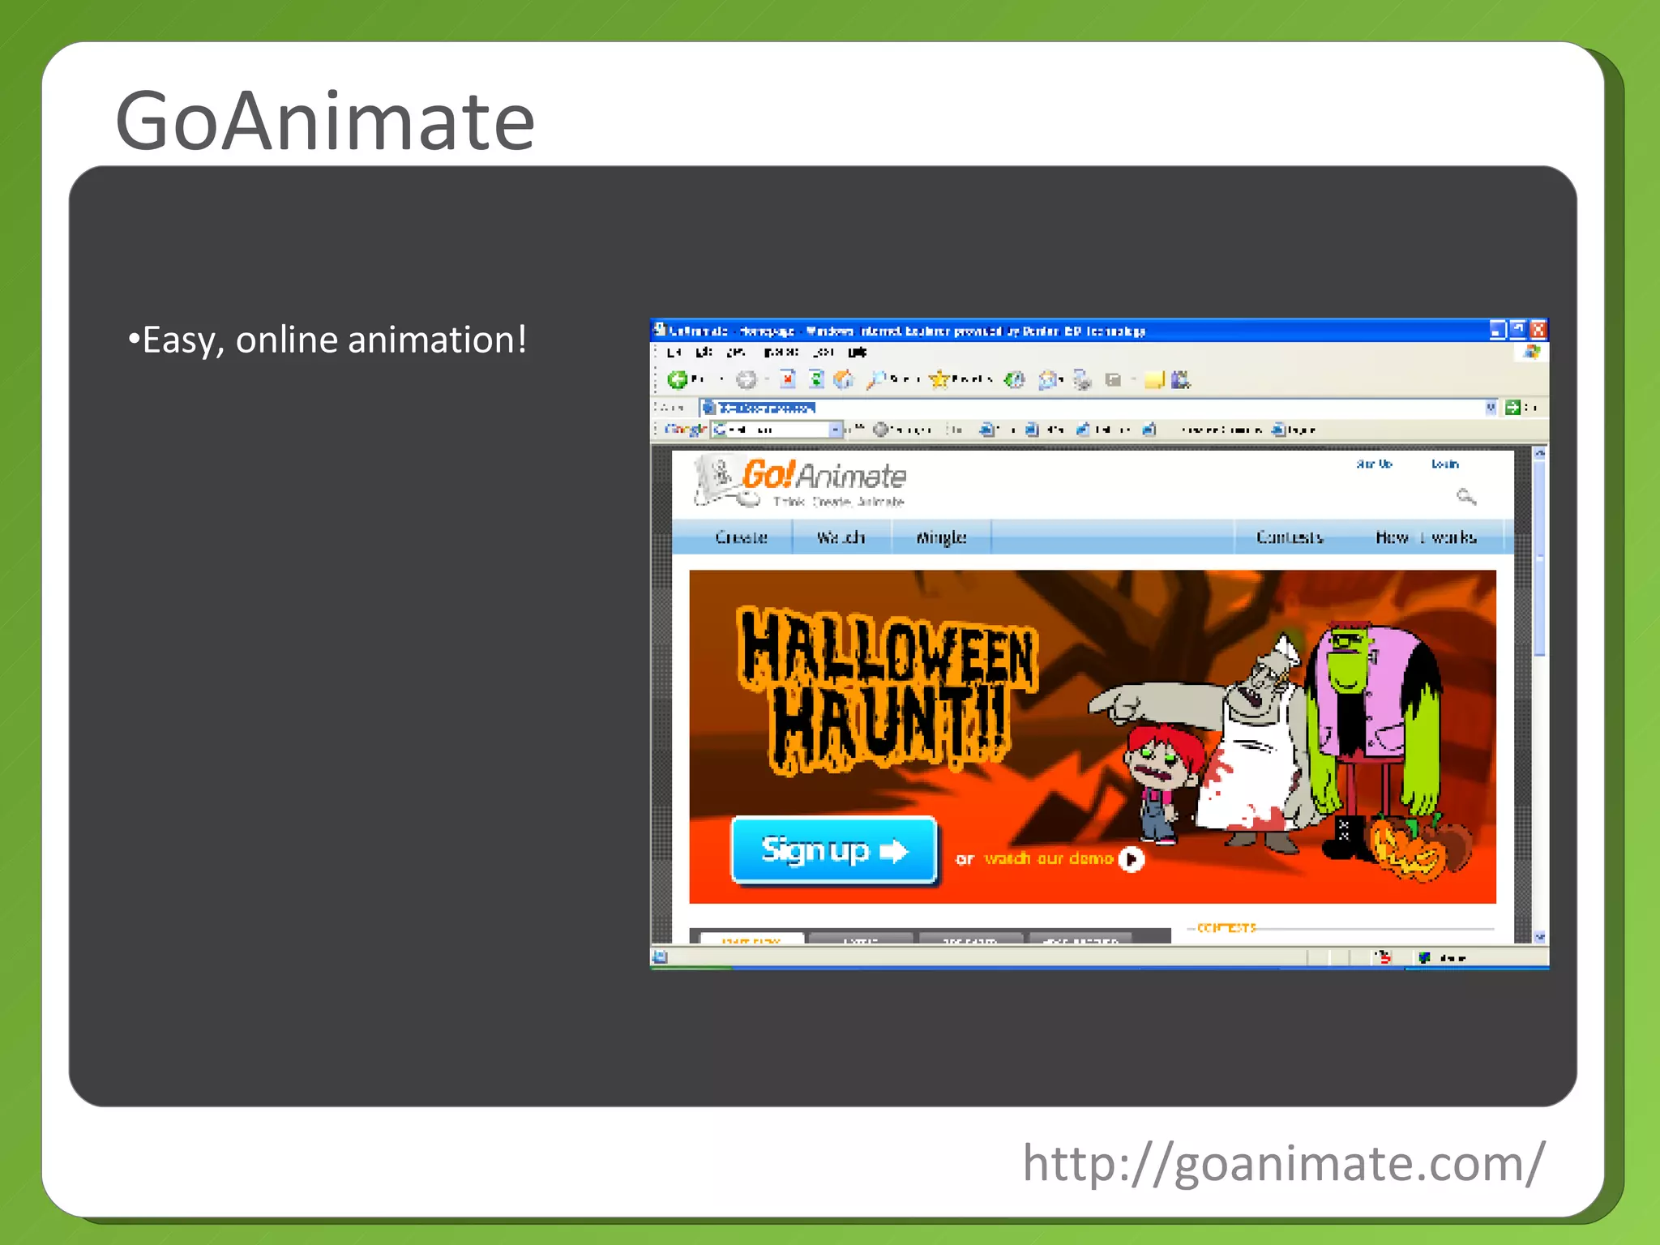Open the Tools menu in the browser
This screenshot has width=1660, height=1245.
(x=824, y=352)
